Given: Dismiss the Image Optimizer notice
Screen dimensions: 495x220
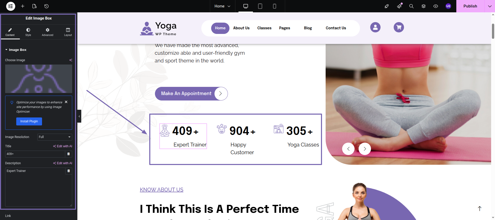Looking at the screenshot, I should pos(66,102).
